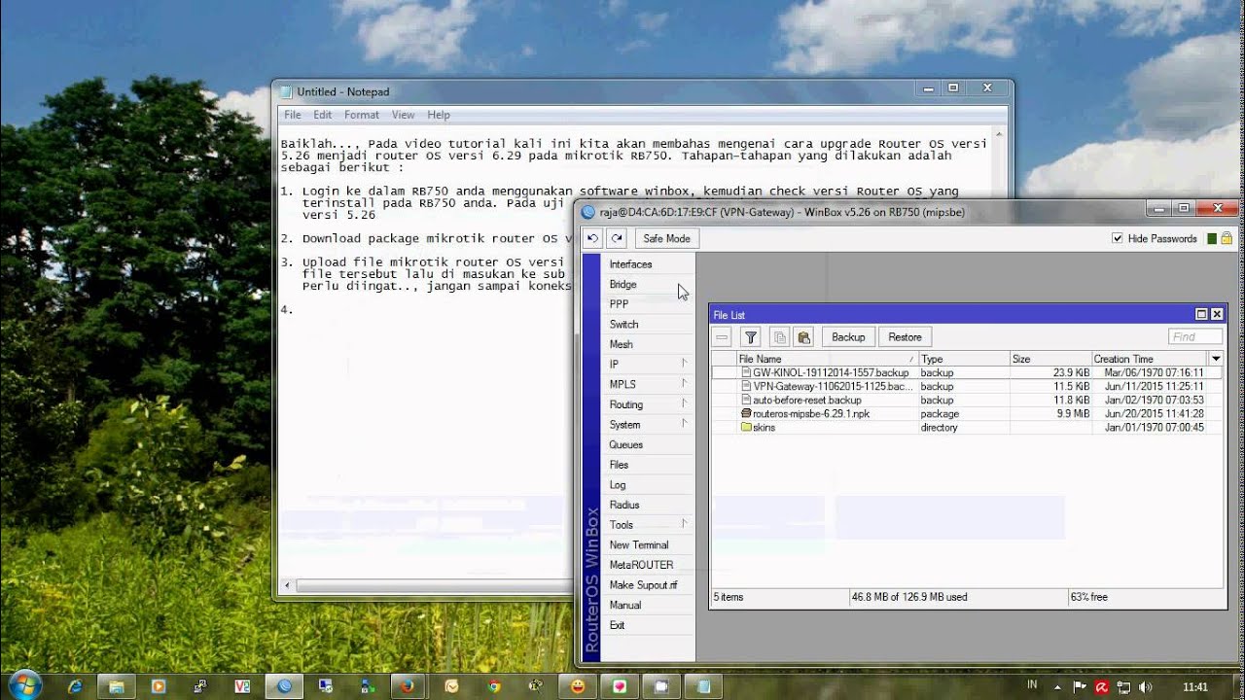Viewport: 1245px width, 700px height.
Task: Open the File List column chooser dropdown
Action: (x=1215, y=359)
